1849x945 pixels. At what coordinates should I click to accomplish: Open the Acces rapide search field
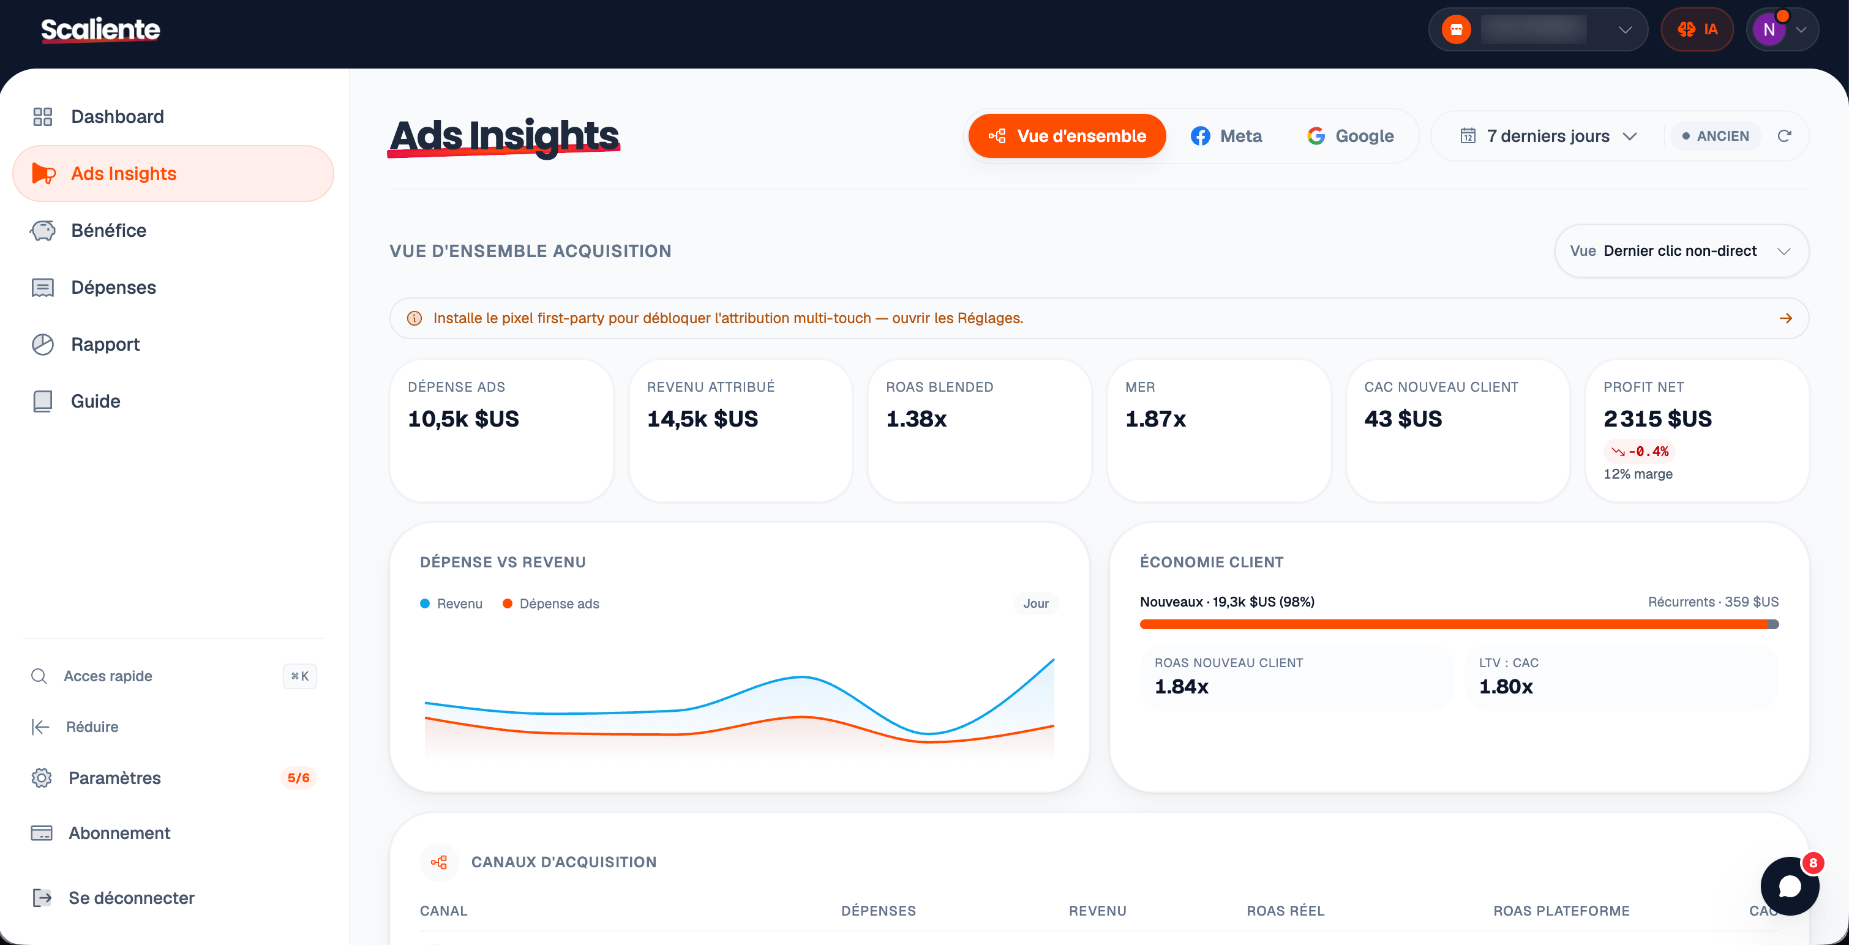point(173,676)
